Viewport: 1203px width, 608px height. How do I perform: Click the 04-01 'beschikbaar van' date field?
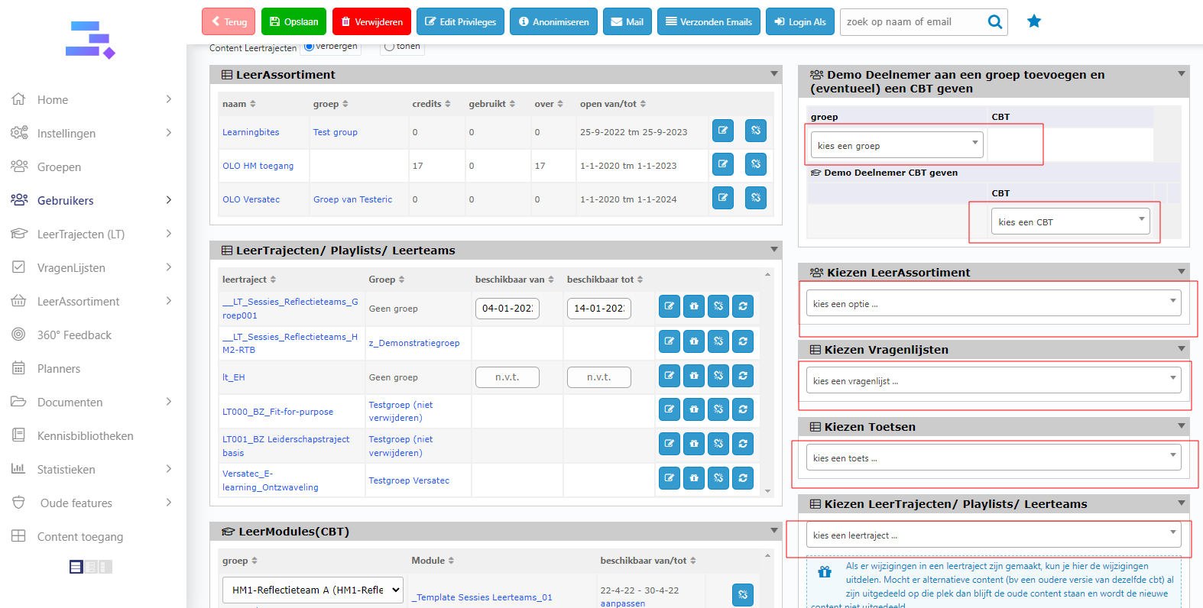click(507, 309)
